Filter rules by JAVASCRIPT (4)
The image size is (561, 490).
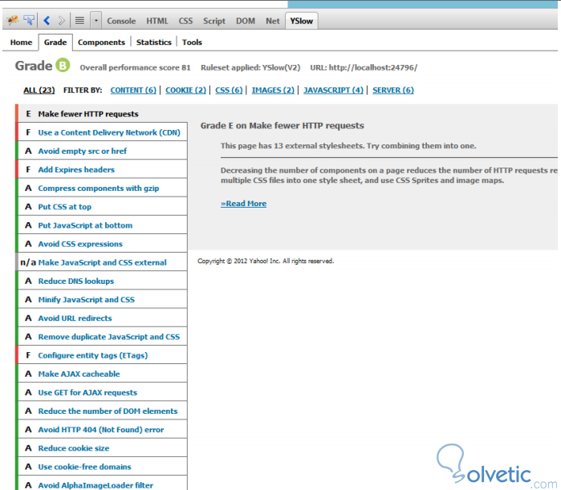[x=333, y=90]
